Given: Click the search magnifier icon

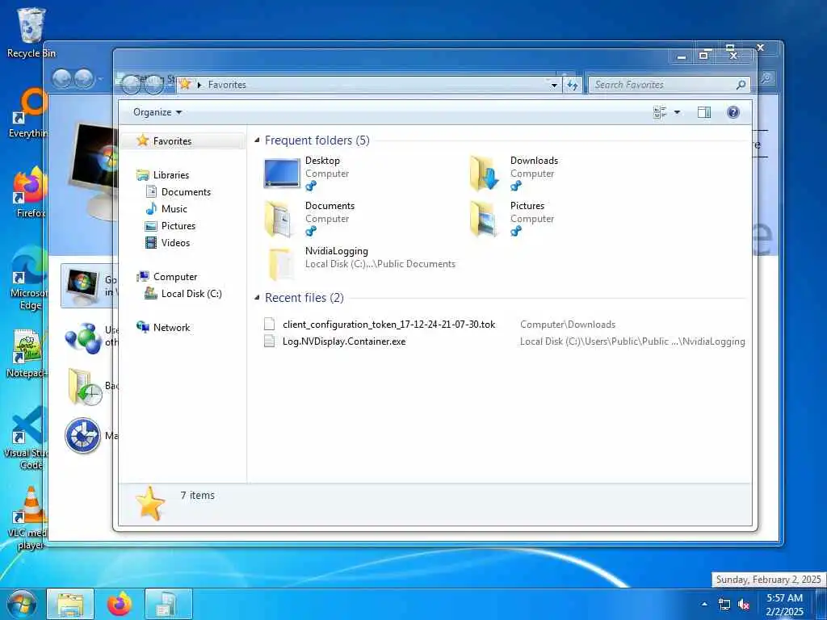Looking at the screenshot, I should [x=741, y=84].
